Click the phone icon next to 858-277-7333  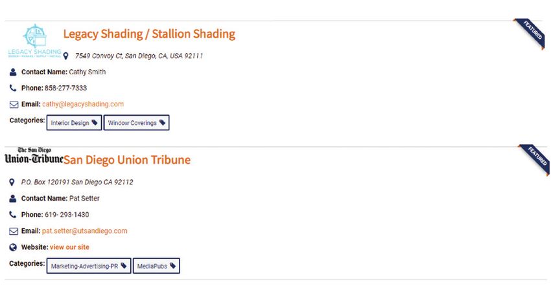13,88
